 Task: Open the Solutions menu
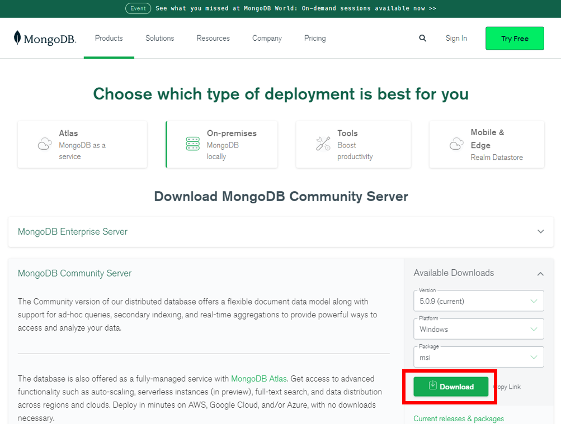click(x=159, y=38)
